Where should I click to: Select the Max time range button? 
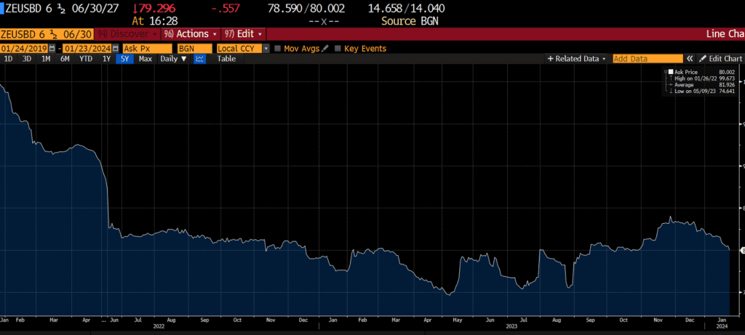[146, 59]
